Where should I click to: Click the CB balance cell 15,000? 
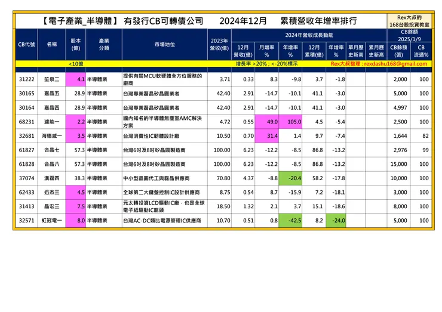click(x=399, y=164)
